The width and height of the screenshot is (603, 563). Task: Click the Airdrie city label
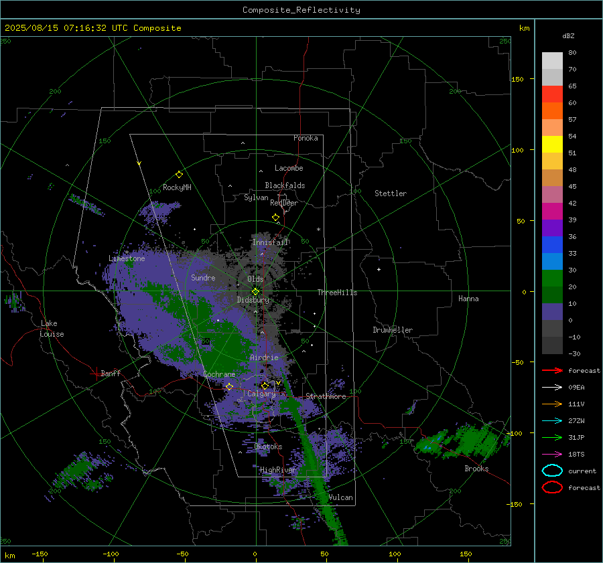click(264, 357)
